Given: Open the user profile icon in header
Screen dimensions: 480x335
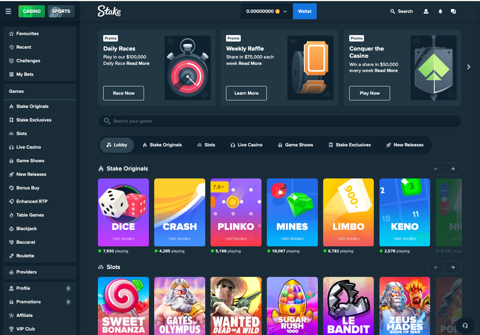Looking at the screenshot, I should 426,11.
